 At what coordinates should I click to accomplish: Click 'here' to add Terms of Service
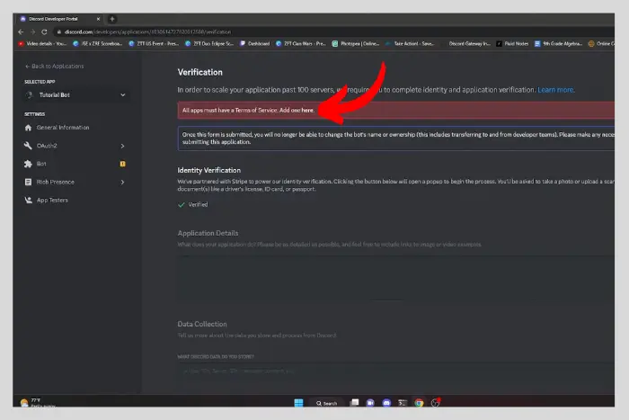(x=307, y=110)
